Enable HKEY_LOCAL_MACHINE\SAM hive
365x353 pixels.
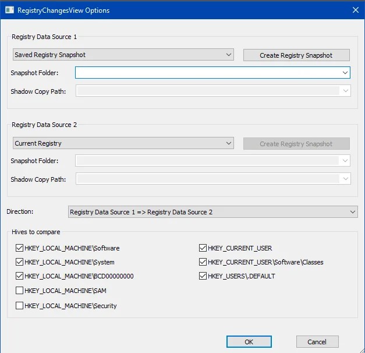(19, 291)
